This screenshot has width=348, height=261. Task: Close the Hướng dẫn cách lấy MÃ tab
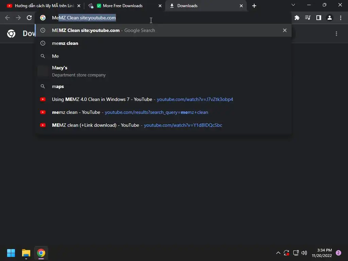[79, 6]
